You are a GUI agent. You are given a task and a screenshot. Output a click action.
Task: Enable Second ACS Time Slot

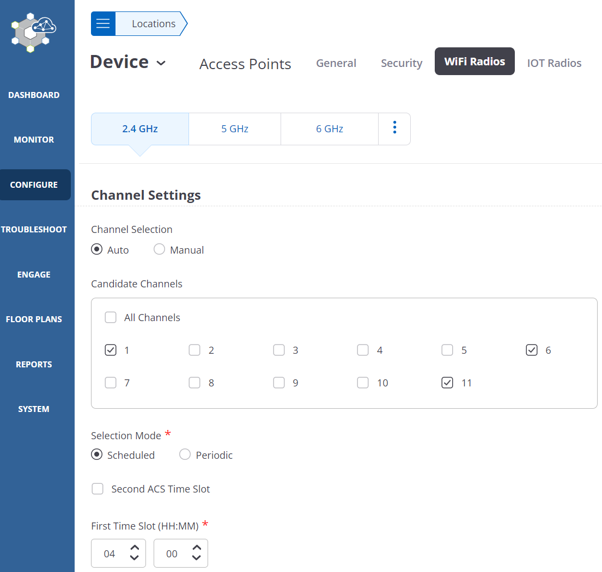click(x=98, y=489)
